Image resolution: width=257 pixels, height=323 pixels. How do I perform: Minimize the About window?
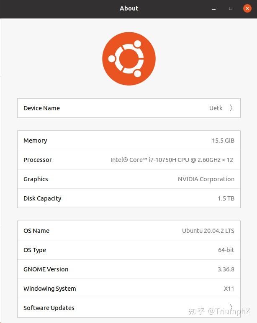214,8
